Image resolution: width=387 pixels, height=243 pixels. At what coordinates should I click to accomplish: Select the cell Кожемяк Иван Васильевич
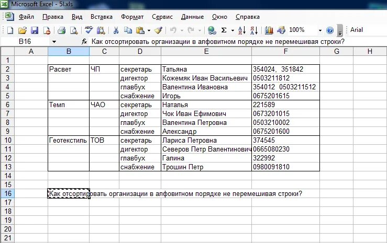point(206,78)
